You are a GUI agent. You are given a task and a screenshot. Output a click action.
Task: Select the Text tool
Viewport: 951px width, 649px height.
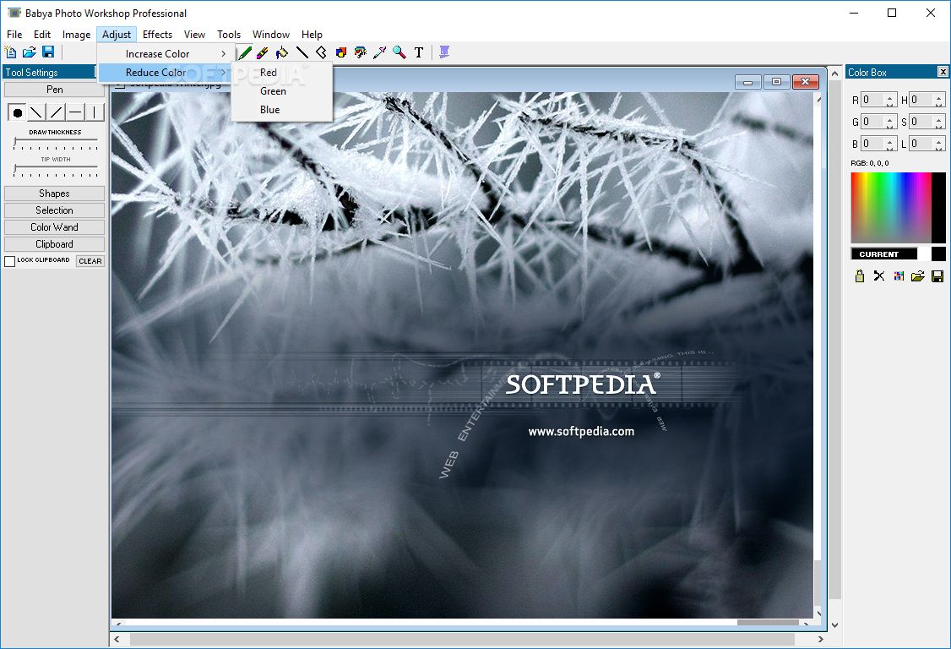[x=418, y=53]
